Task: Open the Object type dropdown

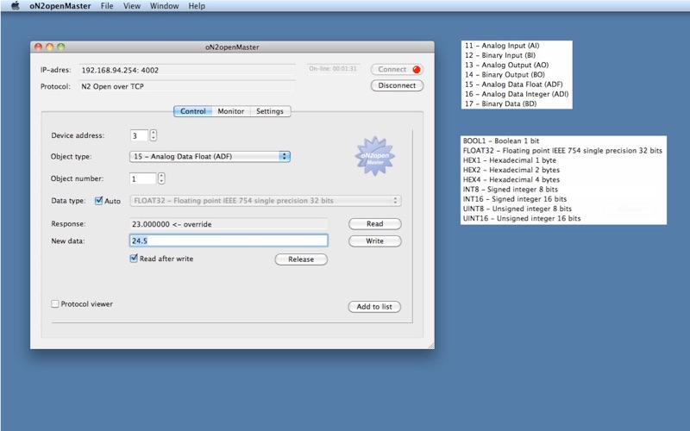Action: (210, 157)
